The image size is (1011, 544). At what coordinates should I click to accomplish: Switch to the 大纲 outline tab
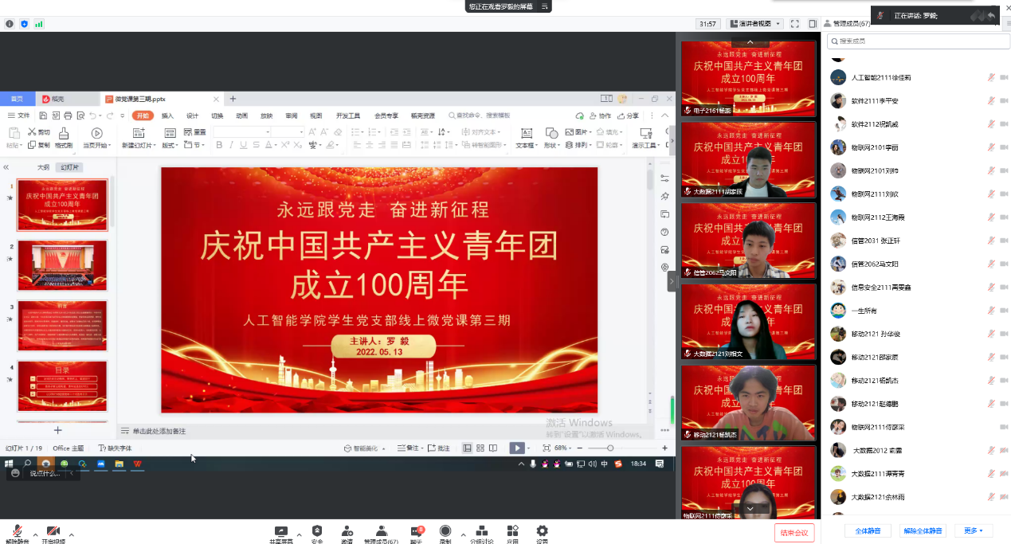coord(43,167)
